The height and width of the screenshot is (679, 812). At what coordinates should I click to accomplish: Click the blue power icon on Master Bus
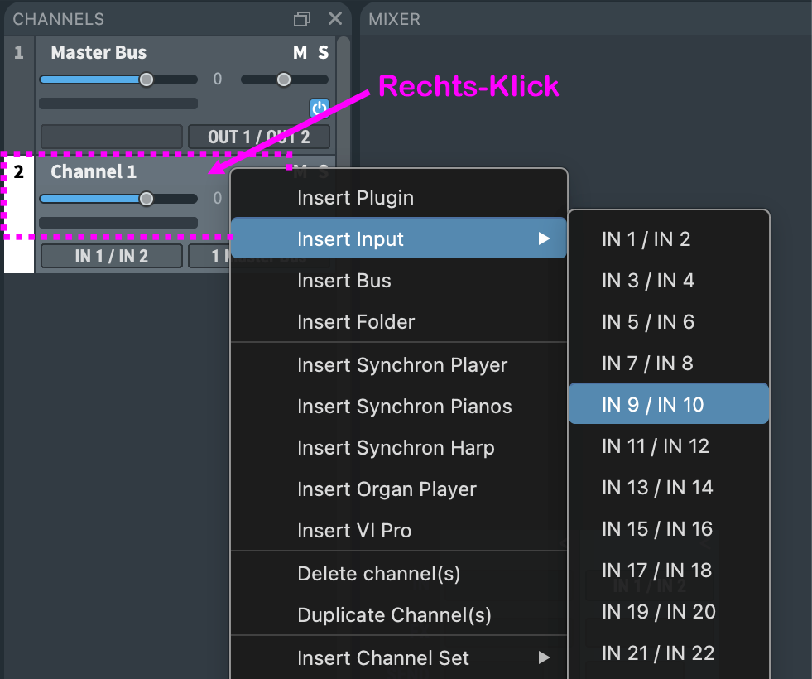(x=320, y=108)
